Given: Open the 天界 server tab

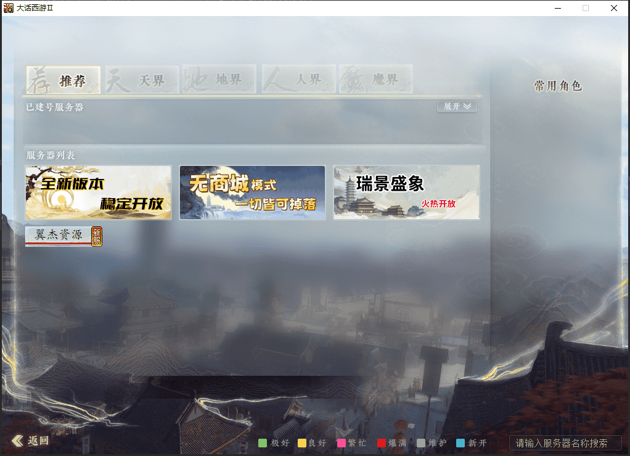Looking at the screenshot, I should tap(142, 80).
